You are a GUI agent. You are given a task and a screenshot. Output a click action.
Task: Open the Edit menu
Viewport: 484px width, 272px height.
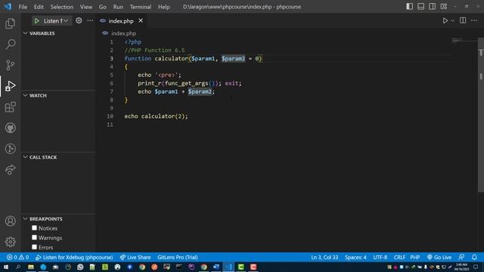[39, 7]
